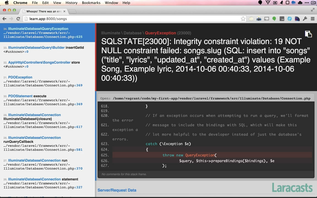
Task: Open the Chrome hamburger menu
Action: point(313,19)
